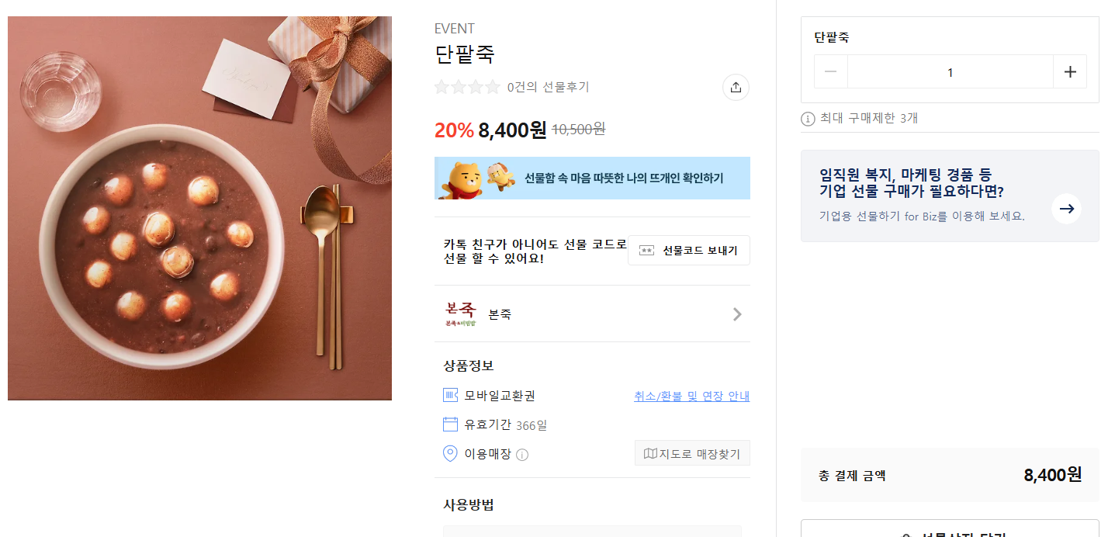Expand the 본죽 brand row chevron
The width and height of the screenshot is (1115, 537).
(x=737, y=314)
